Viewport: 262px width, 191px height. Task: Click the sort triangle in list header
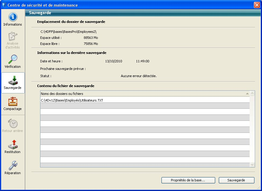click(247, 94)
